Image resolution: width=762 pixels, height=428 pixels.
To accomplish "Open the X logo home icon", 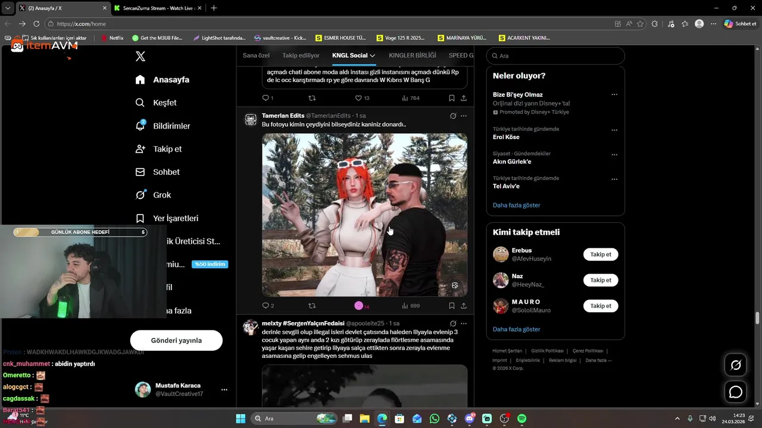I will [140, 56].
